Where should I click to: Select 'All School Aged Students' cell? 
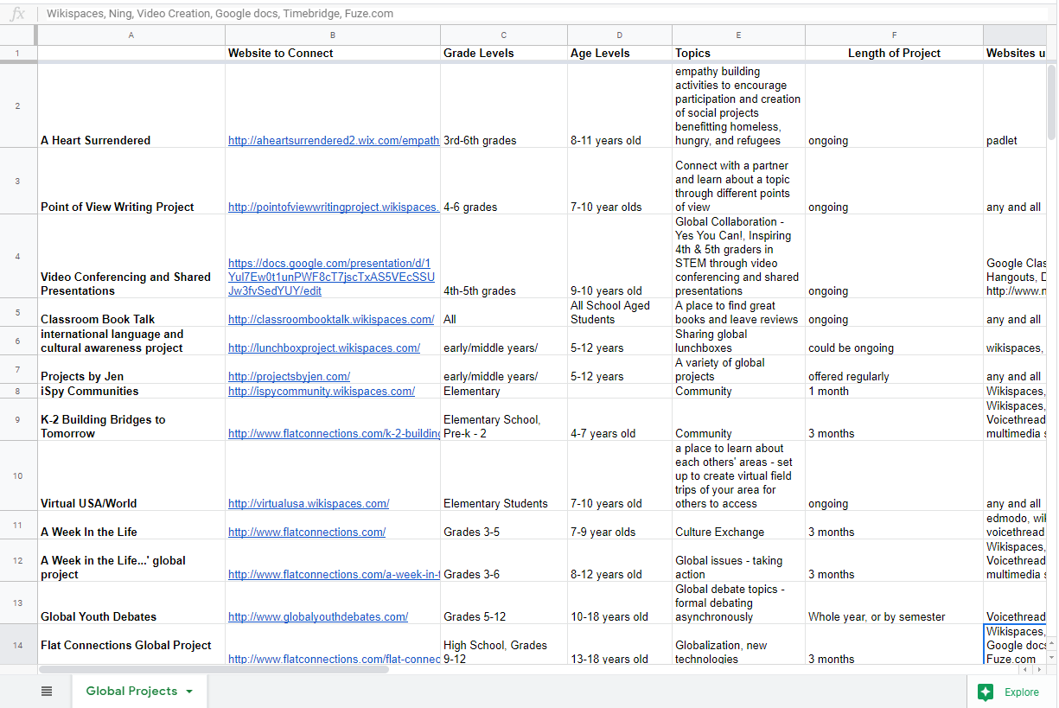[x=620, y=312]
